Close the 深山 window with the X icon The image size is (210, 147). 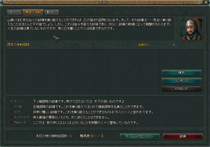pyautogui.click(x=206, y=2)
